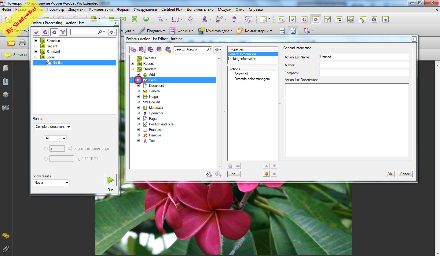Open the funnel QuickRun icon in main toolbar
440x256 pixels.
pyautogui.click(x=327, y=19)
